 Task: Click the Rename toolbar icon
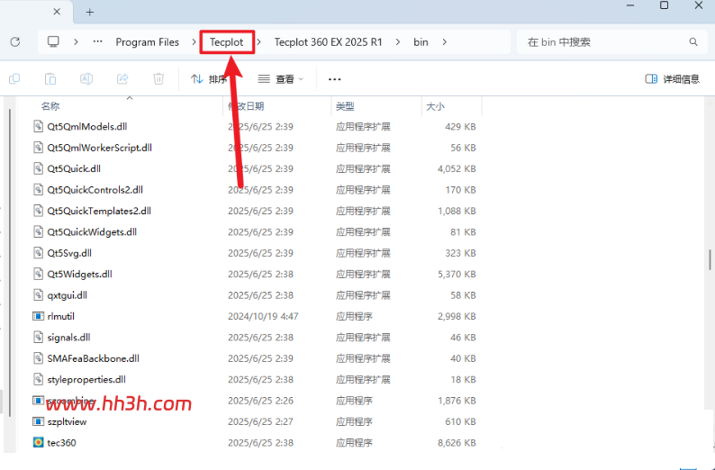86,79
